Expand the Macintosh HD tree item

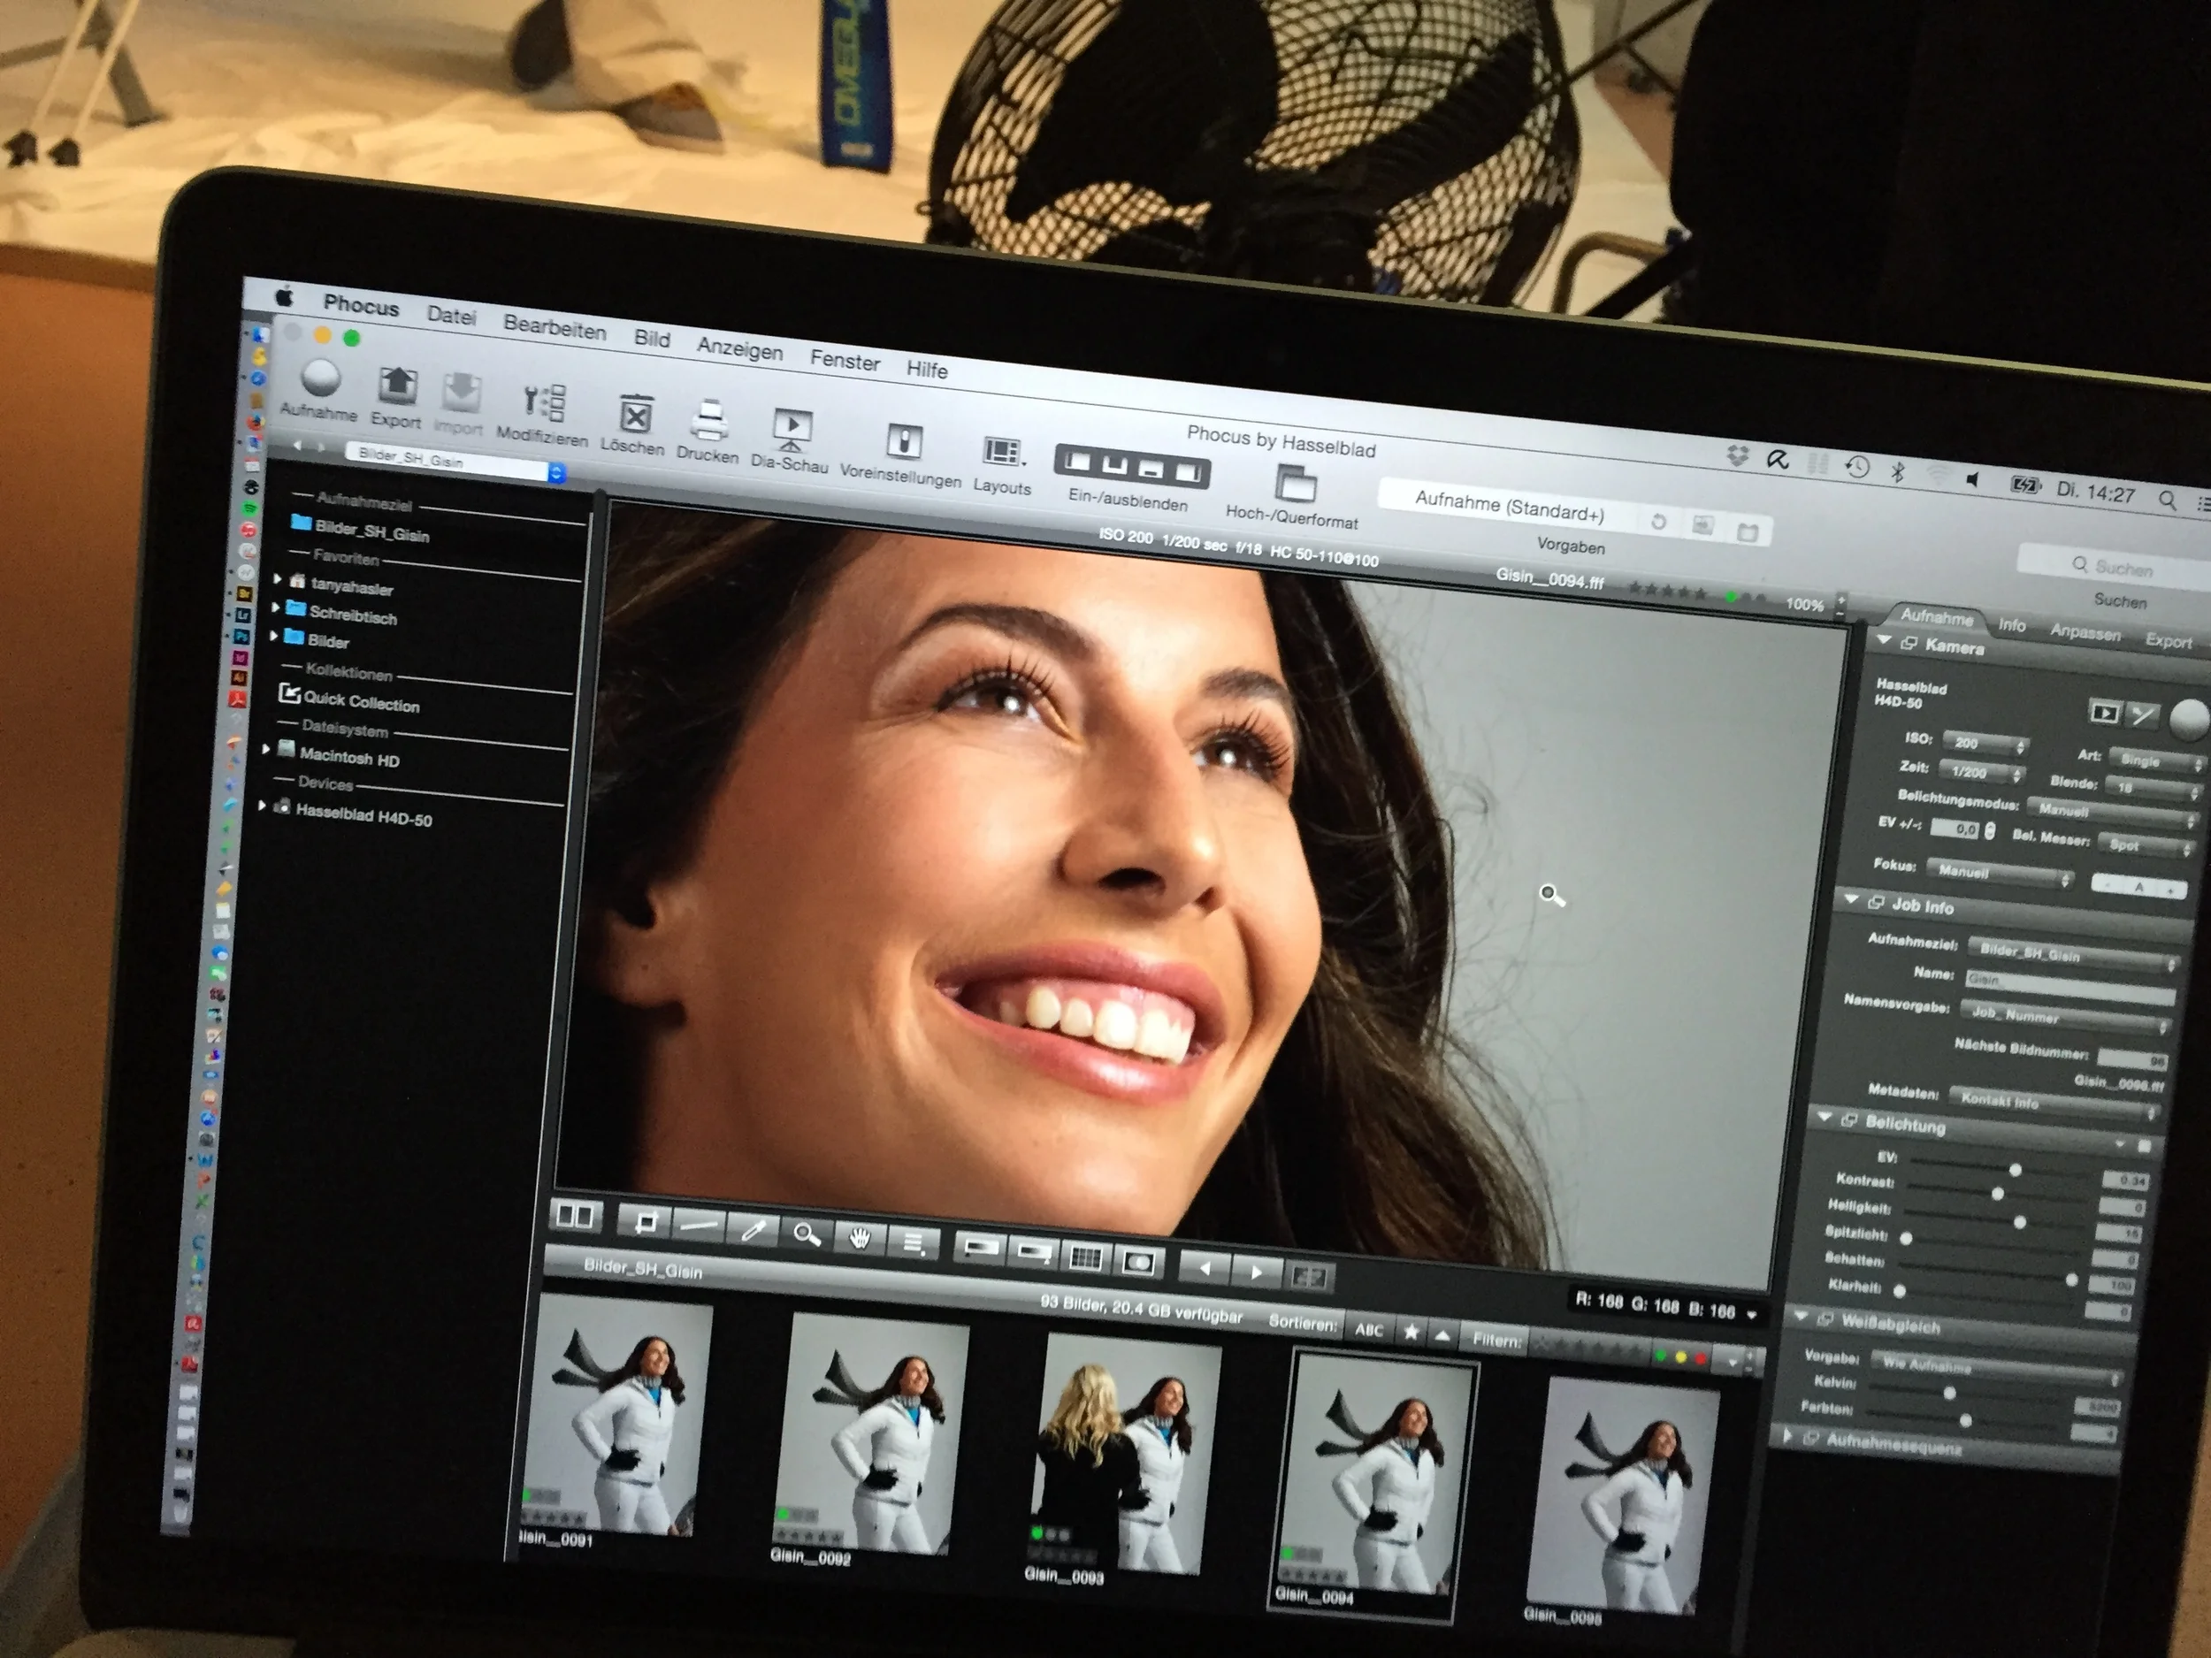266,750
